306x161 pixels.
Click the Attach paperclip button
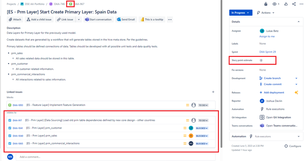(15, 20)
